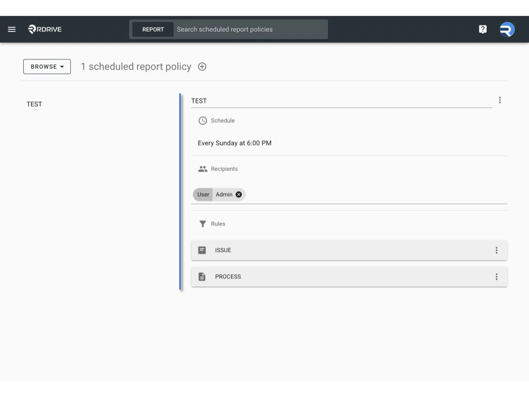The width and height of the screenshot is (529, 397).
Task: Click the Recipients people icon
Action: click(202, 169)
